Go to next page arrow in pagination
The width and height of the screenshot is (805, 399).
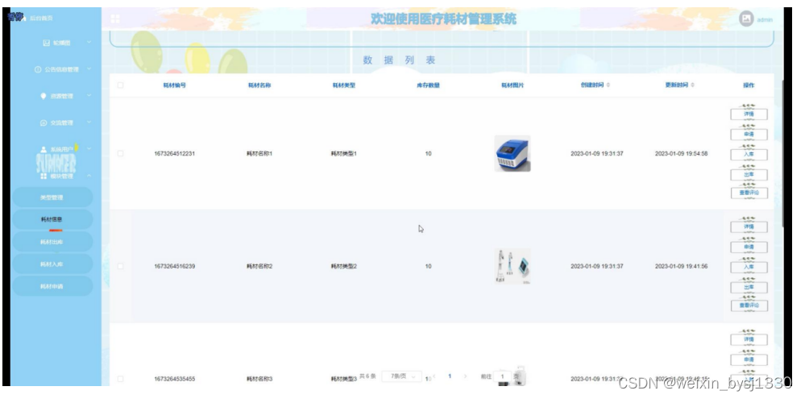(x=466, y=376)
